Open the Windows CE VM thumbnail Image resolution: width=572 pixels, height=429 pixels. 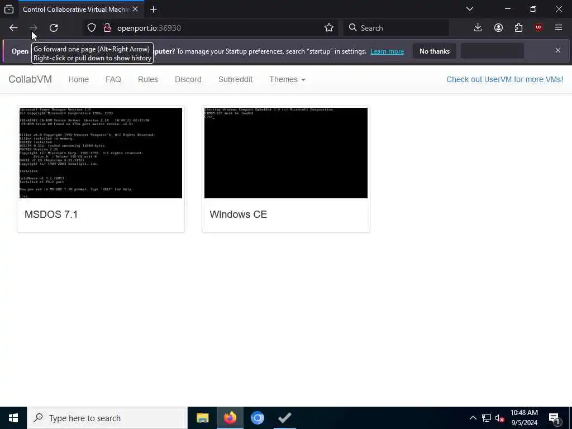285,153
